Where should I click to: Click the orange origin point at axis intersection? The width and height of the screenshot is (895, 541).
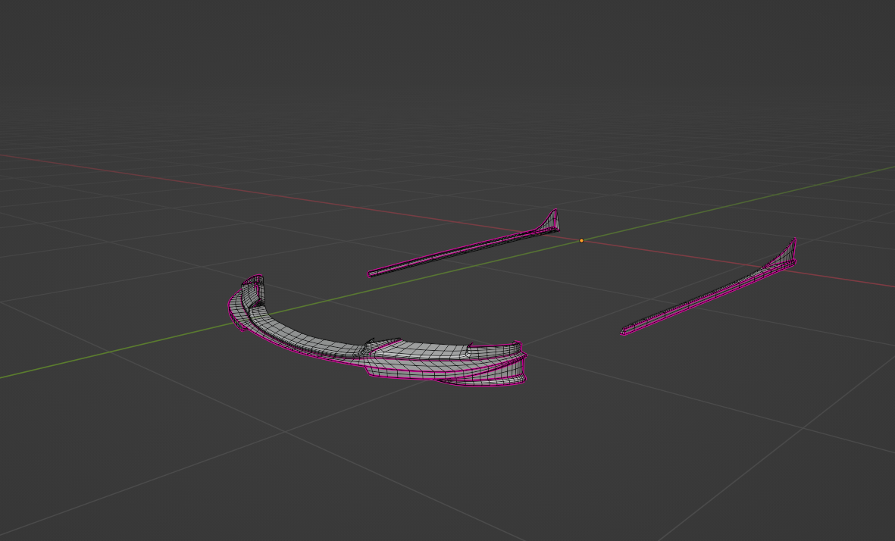[x=581, y=240]
